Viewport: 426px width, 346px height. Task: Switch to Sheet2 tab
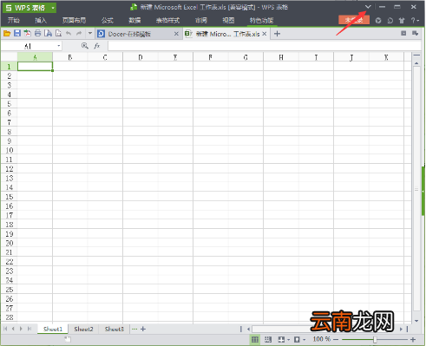tap(83, 329)
